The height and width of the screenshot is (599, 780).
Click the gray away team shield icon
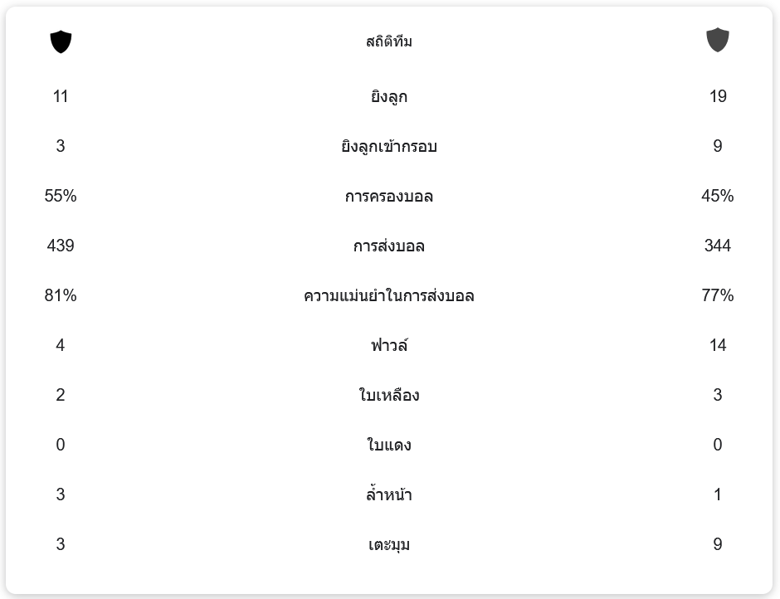click(717, 41)
